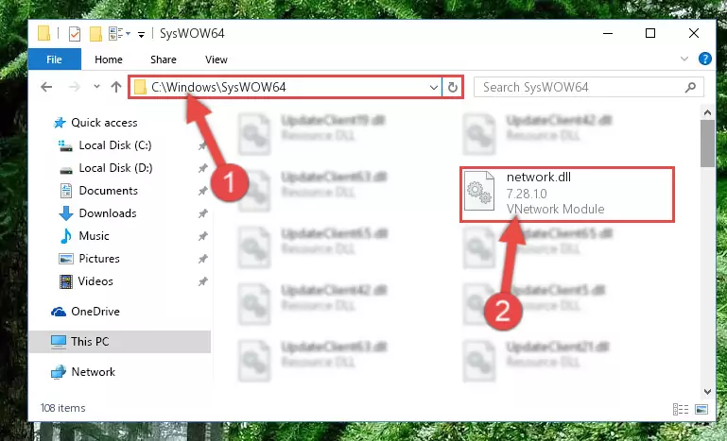Click the pin icon beside Videos
727x441 pixels.
point(202,281)
